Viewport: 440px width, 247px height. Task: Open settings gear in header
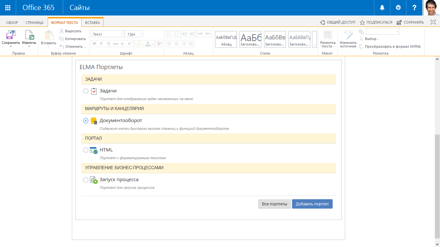(398, 8)
